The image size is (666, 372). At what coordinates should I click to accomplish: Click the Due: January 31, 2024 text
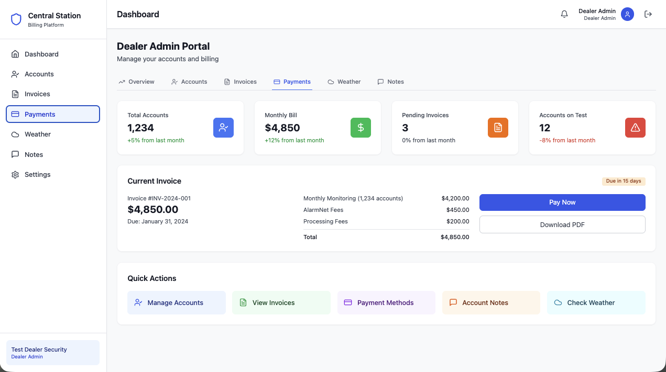click(x=158, y=221)
